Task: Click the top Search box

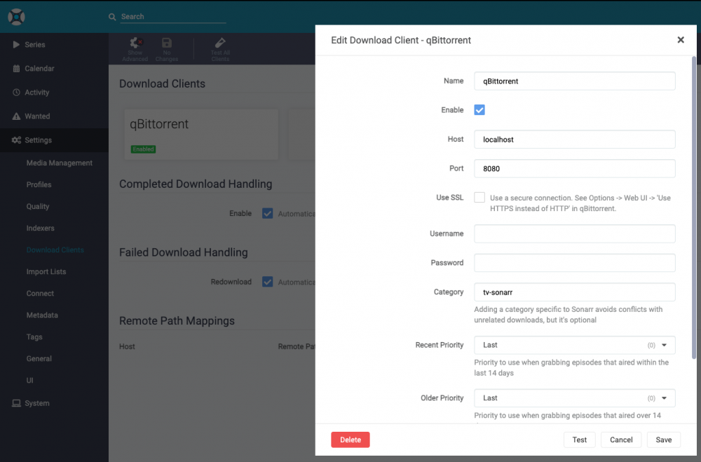Action: pyautogui.click(x=173, y=17)
